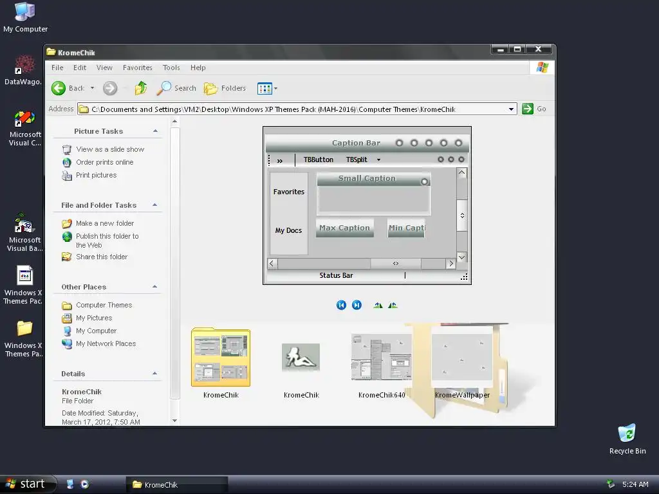
Task: Select Microsoft Visual C desktop shortcut
Action: (x=25, y=128)
